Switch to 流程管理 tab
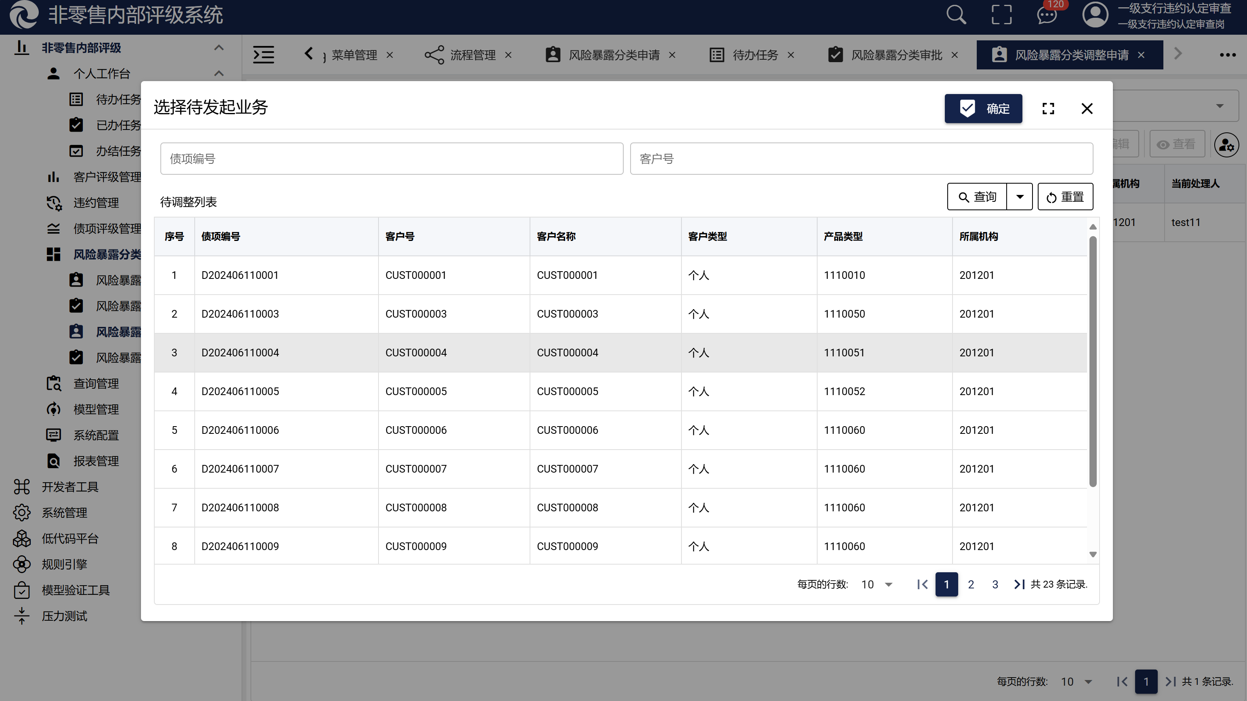Screen dimensions: 1247x701 [473, 55]
